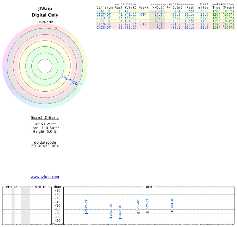Click the CKAL-DT callsign in the table
237x227 pixels.
103,11
